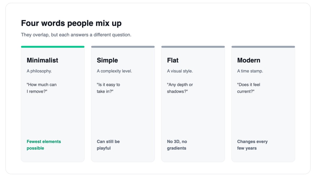316x177 pixels.
Task: Click "Changes every few years" footer text
Action: (x=252, y=145)
